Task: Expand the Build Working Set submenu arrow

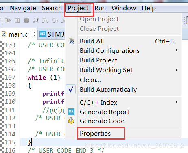Action: coord(176,70)
